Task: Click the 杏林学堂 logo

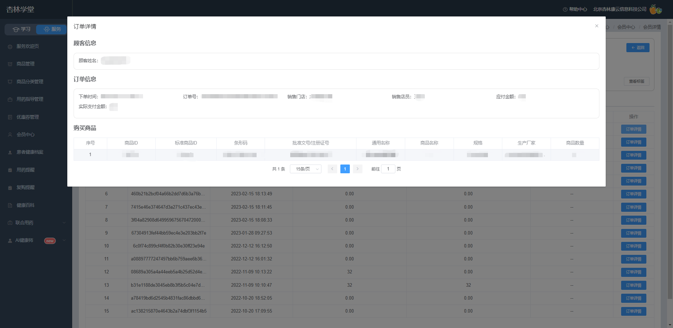Action: pos(20,9)
